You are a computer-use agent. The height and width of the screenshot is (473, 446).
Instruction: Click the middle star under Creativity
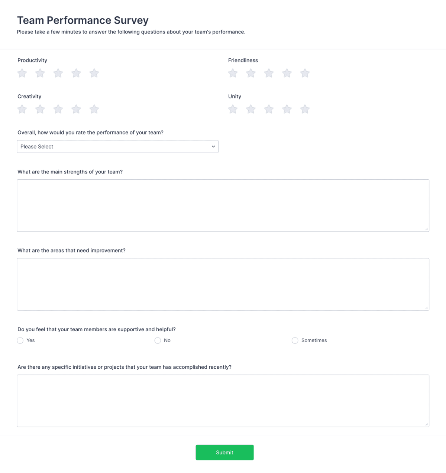coord(58,109)
